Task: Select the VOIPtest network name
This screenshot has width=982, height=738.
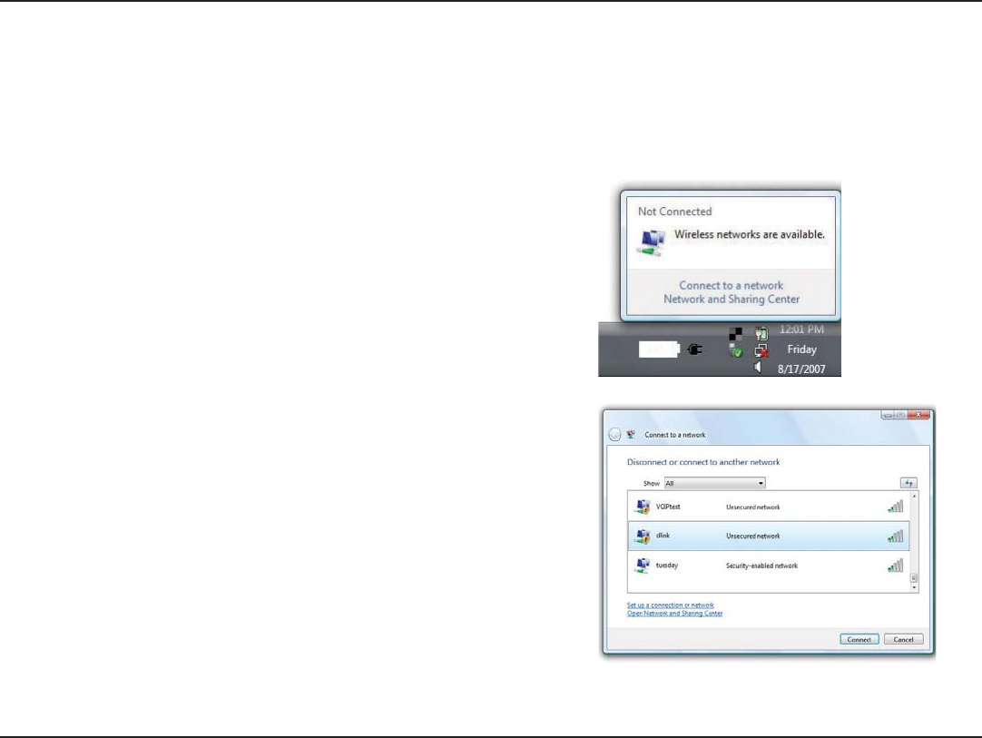Action: click(668, 507)
